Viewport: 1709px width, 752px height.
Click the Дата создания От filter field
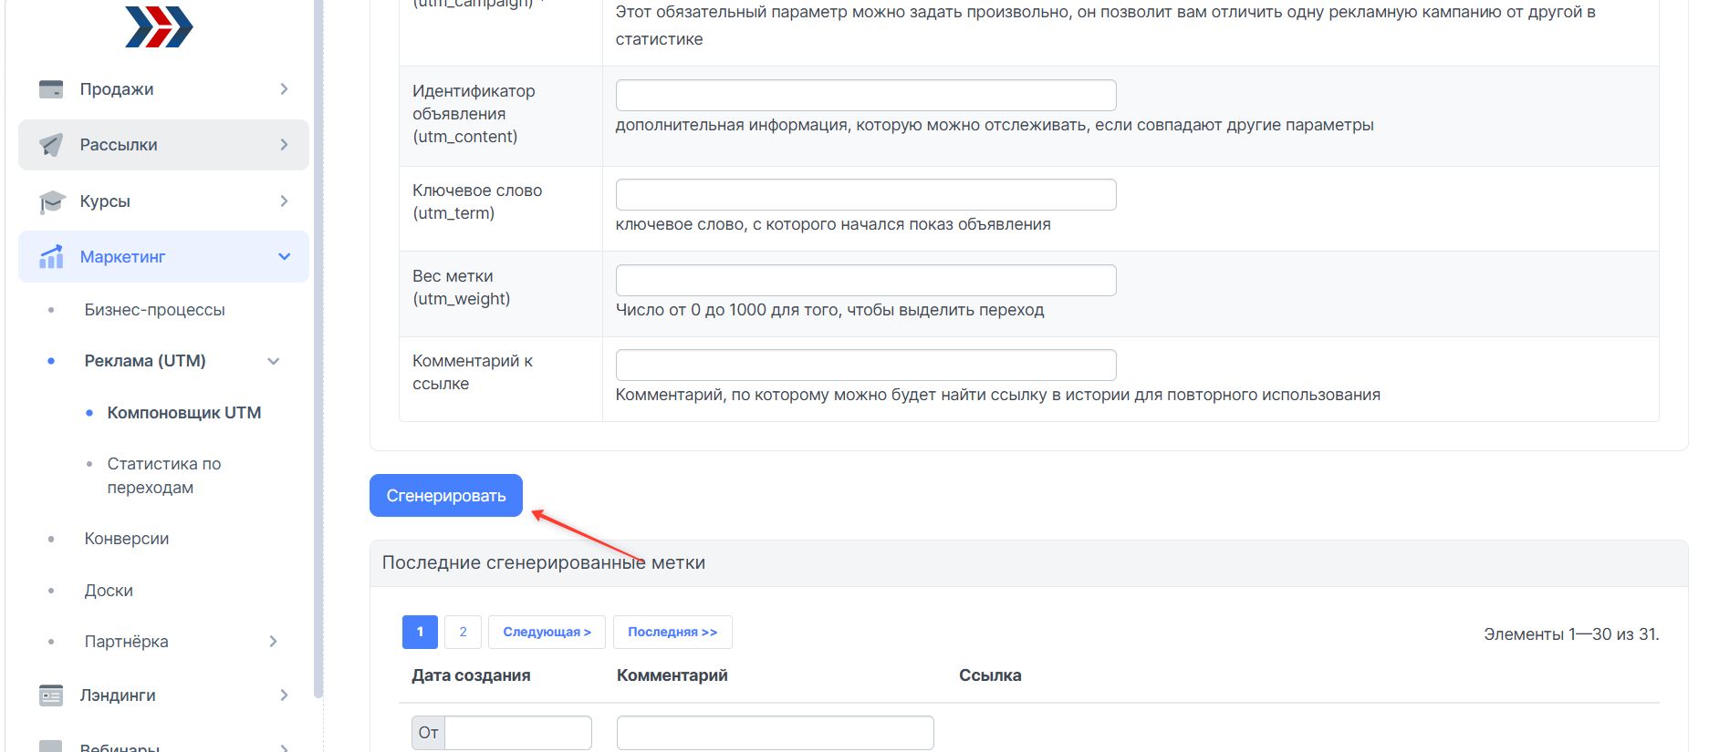click(517, 733)
